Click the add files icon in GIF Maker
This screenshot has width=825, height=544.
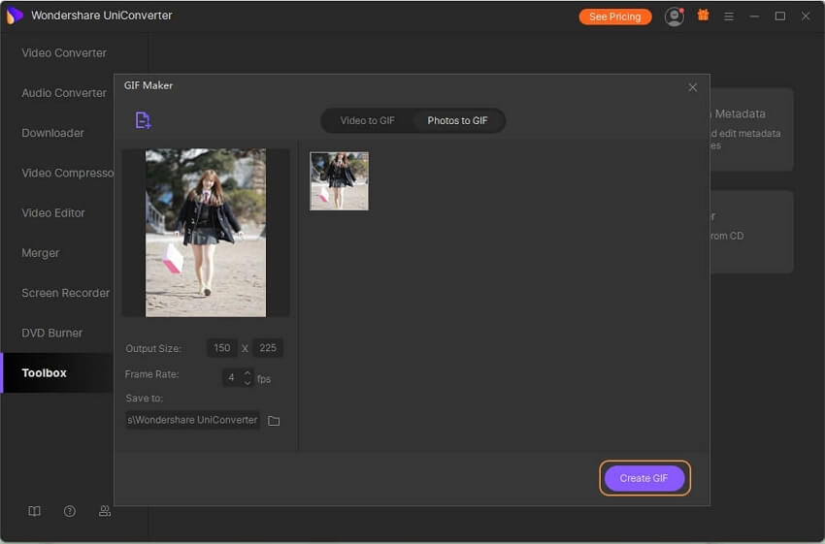[143, 120]
